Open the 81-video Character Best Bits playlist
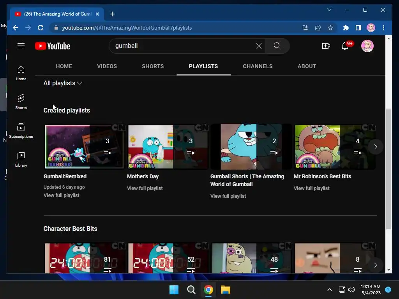This screenshot has width=399, height=299. coord(85,258)
